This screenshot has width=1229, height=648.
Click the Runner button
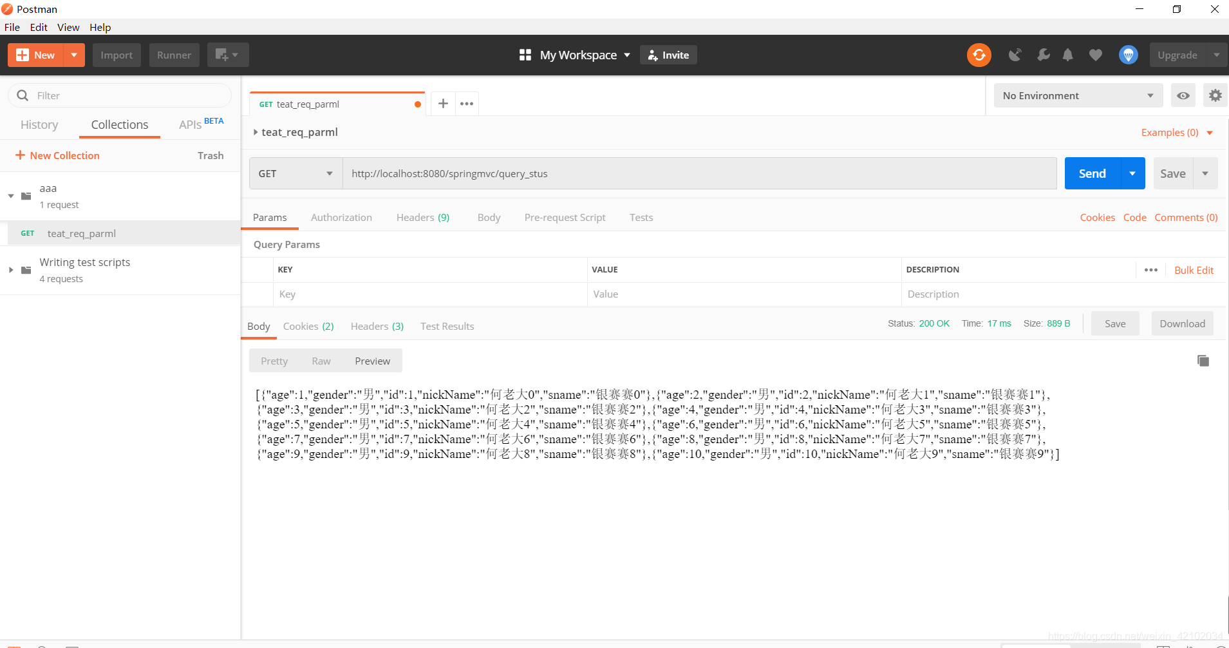(174, 55)
